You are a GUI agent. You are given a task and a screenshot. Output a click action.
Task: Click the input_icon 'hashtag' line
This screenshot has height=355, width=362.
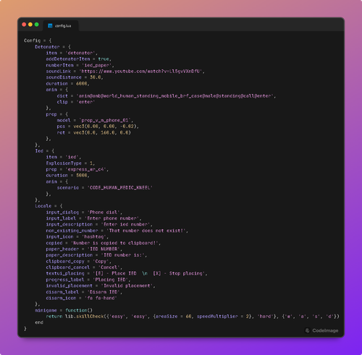pyautogui.click(x=77, y=236)
